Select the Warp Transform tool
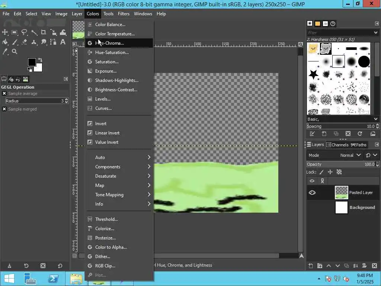381x286 pixels. (63, 32)
